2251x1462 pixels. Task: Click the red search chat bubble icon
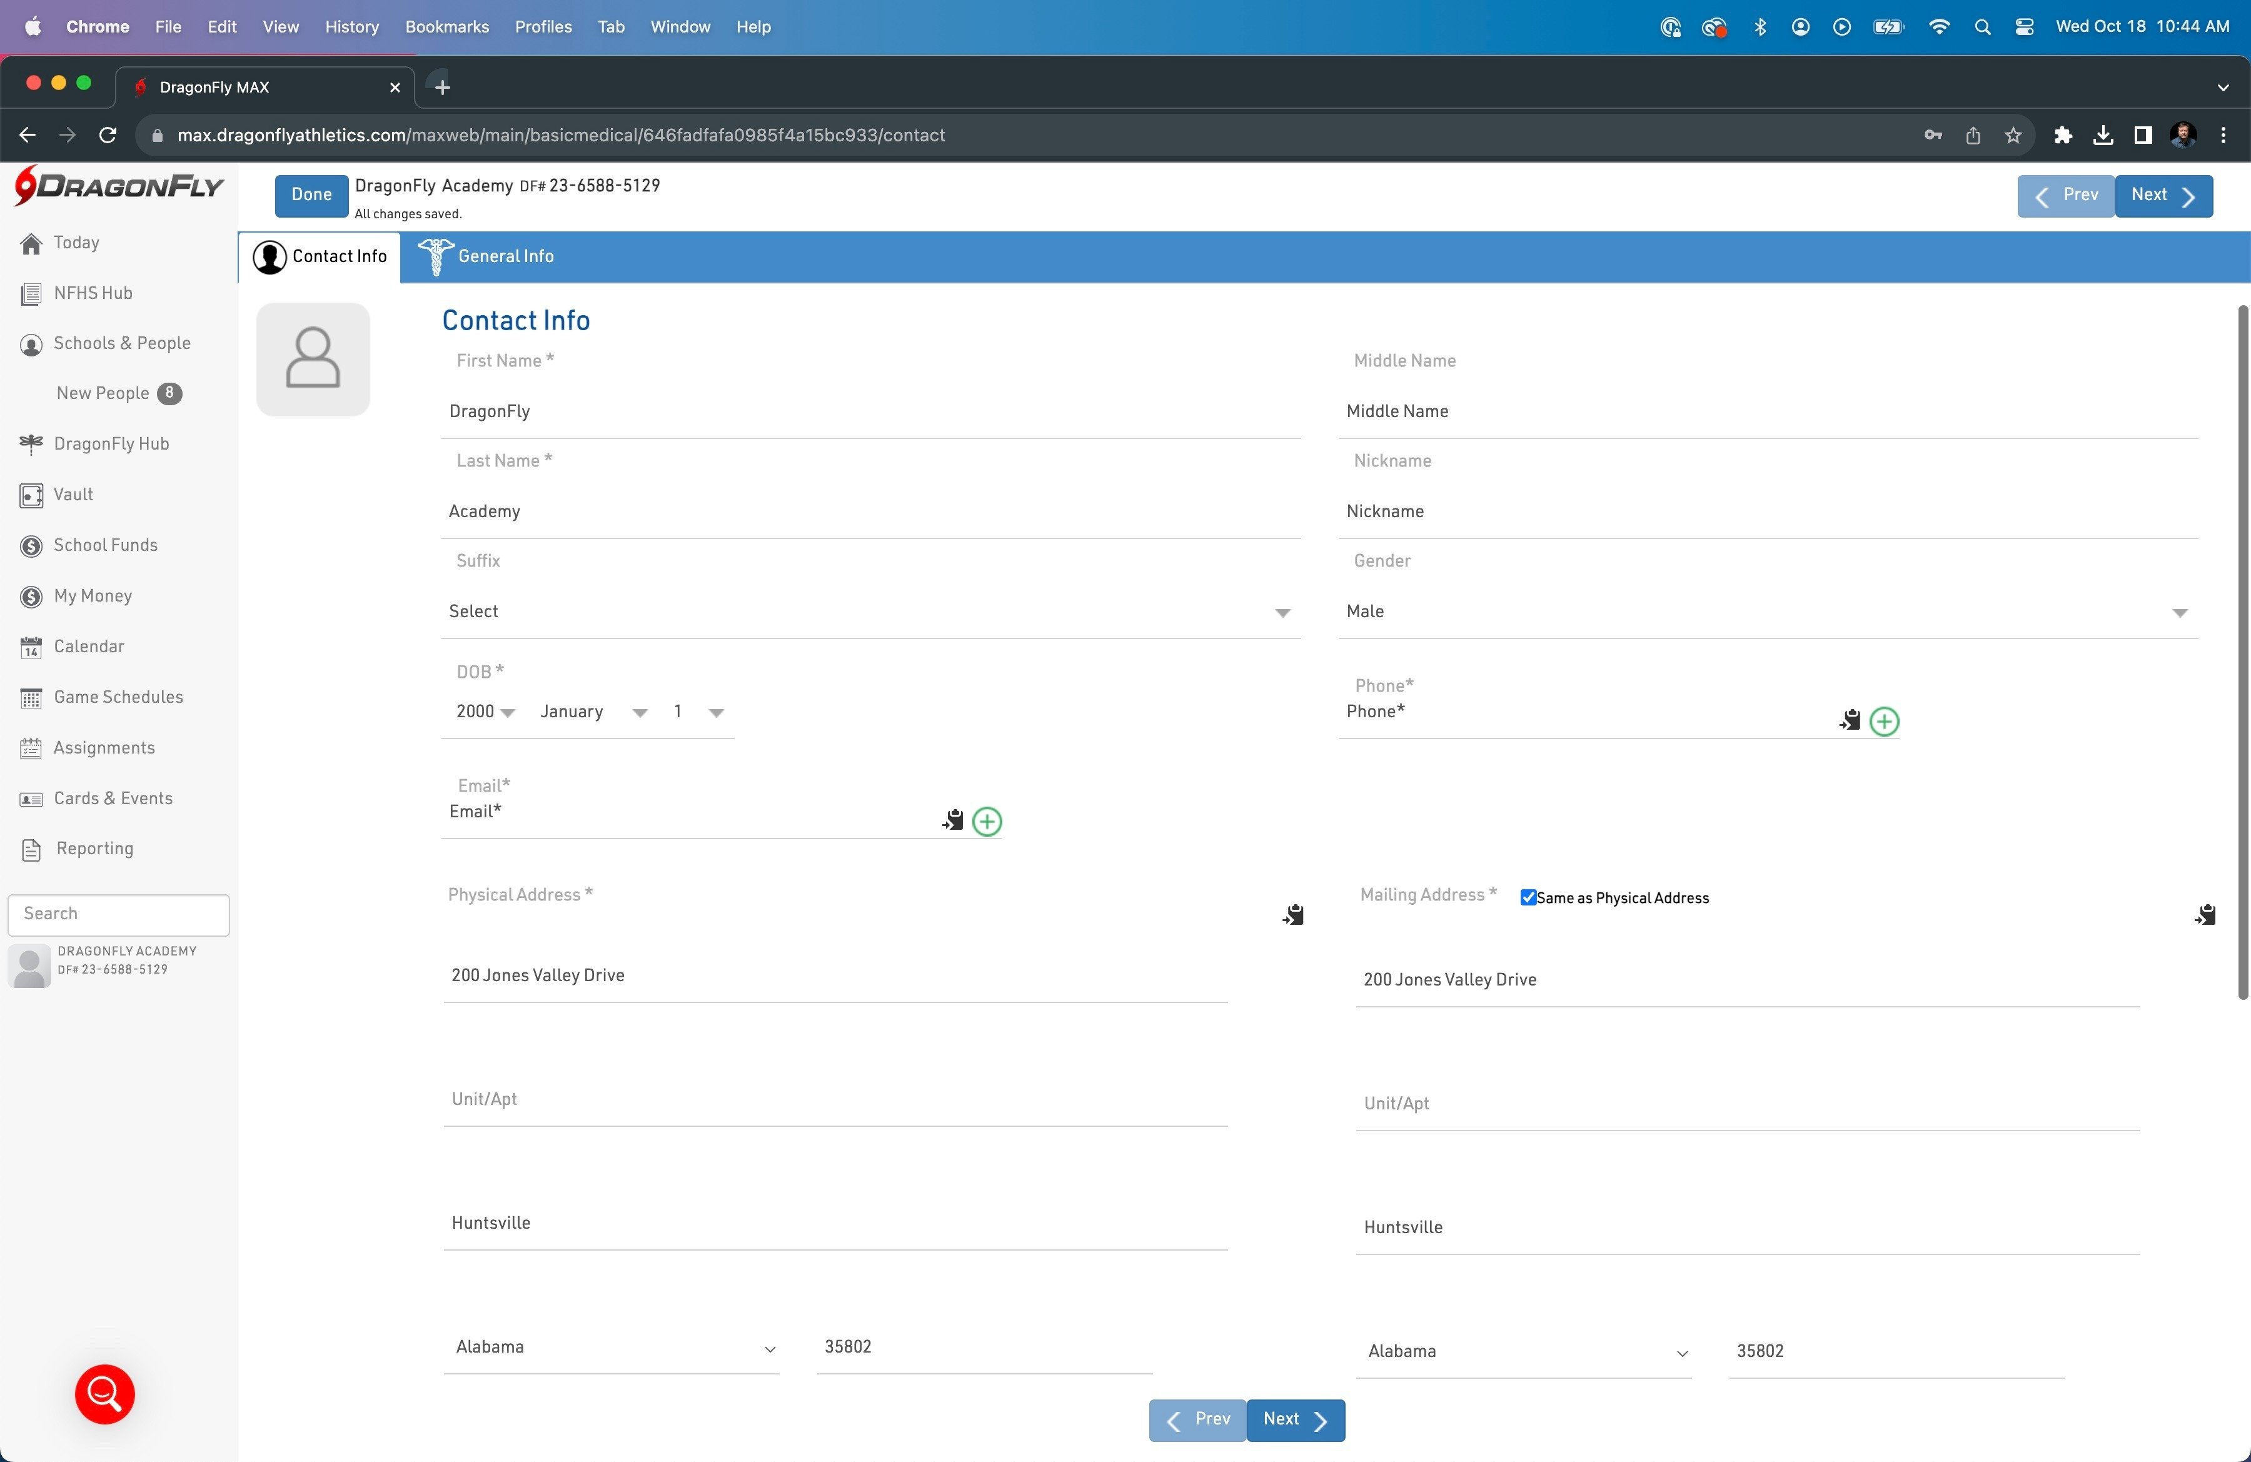pyautogui.click(x=105, y=1393)
